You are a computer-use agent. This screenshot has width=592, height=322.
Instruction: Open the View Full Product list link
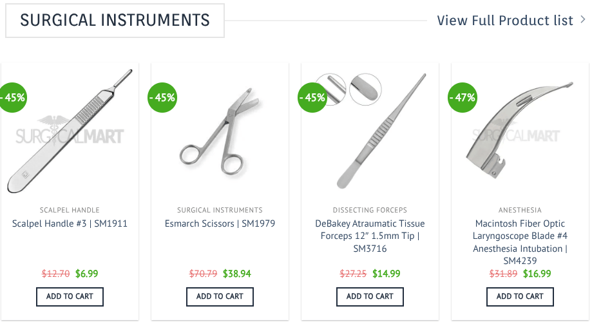tap(504, 21)
